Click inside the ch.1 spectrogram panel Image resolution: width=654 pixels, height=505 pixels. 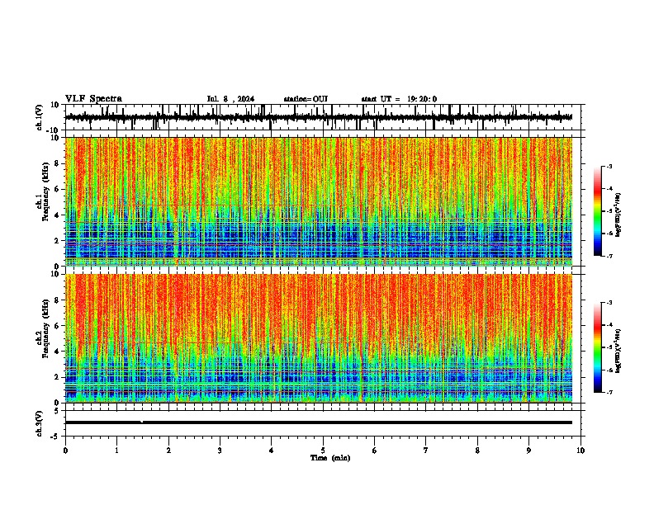319,201
